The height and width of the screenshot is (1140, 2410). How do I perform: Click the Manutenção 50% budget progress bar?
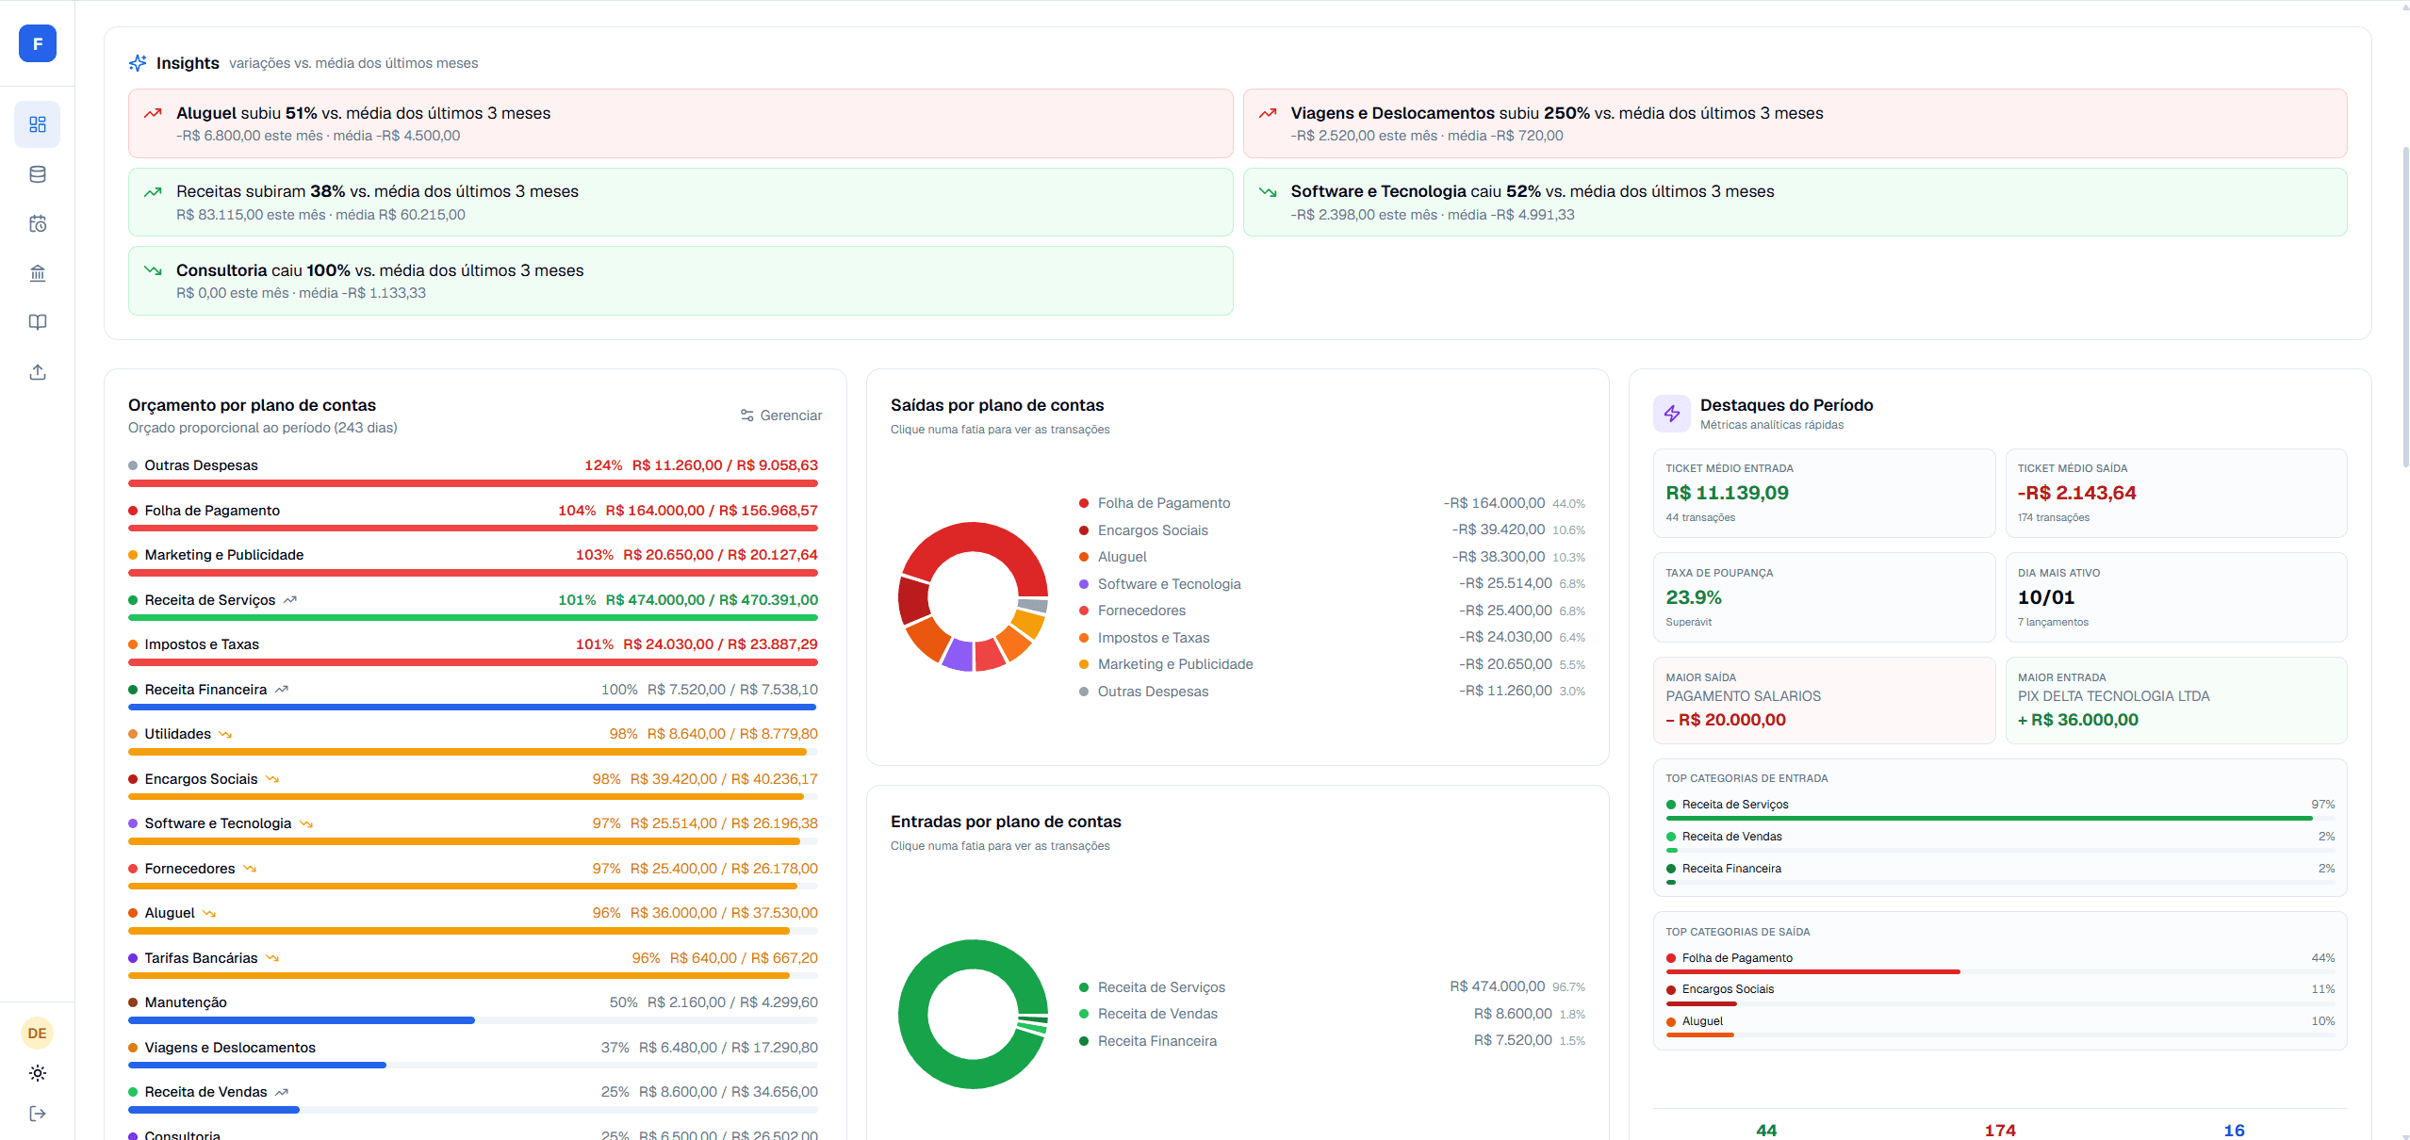(473, 1020)
